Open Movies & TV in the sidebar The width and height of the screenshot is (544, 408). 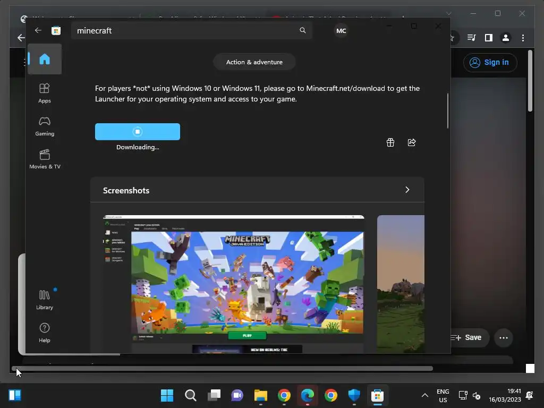point(45,159)
